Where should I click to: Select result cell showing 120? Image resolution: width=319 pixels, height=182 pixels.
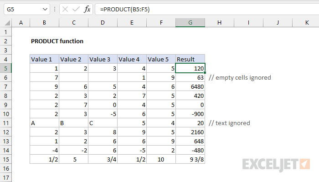click(190, 68)
